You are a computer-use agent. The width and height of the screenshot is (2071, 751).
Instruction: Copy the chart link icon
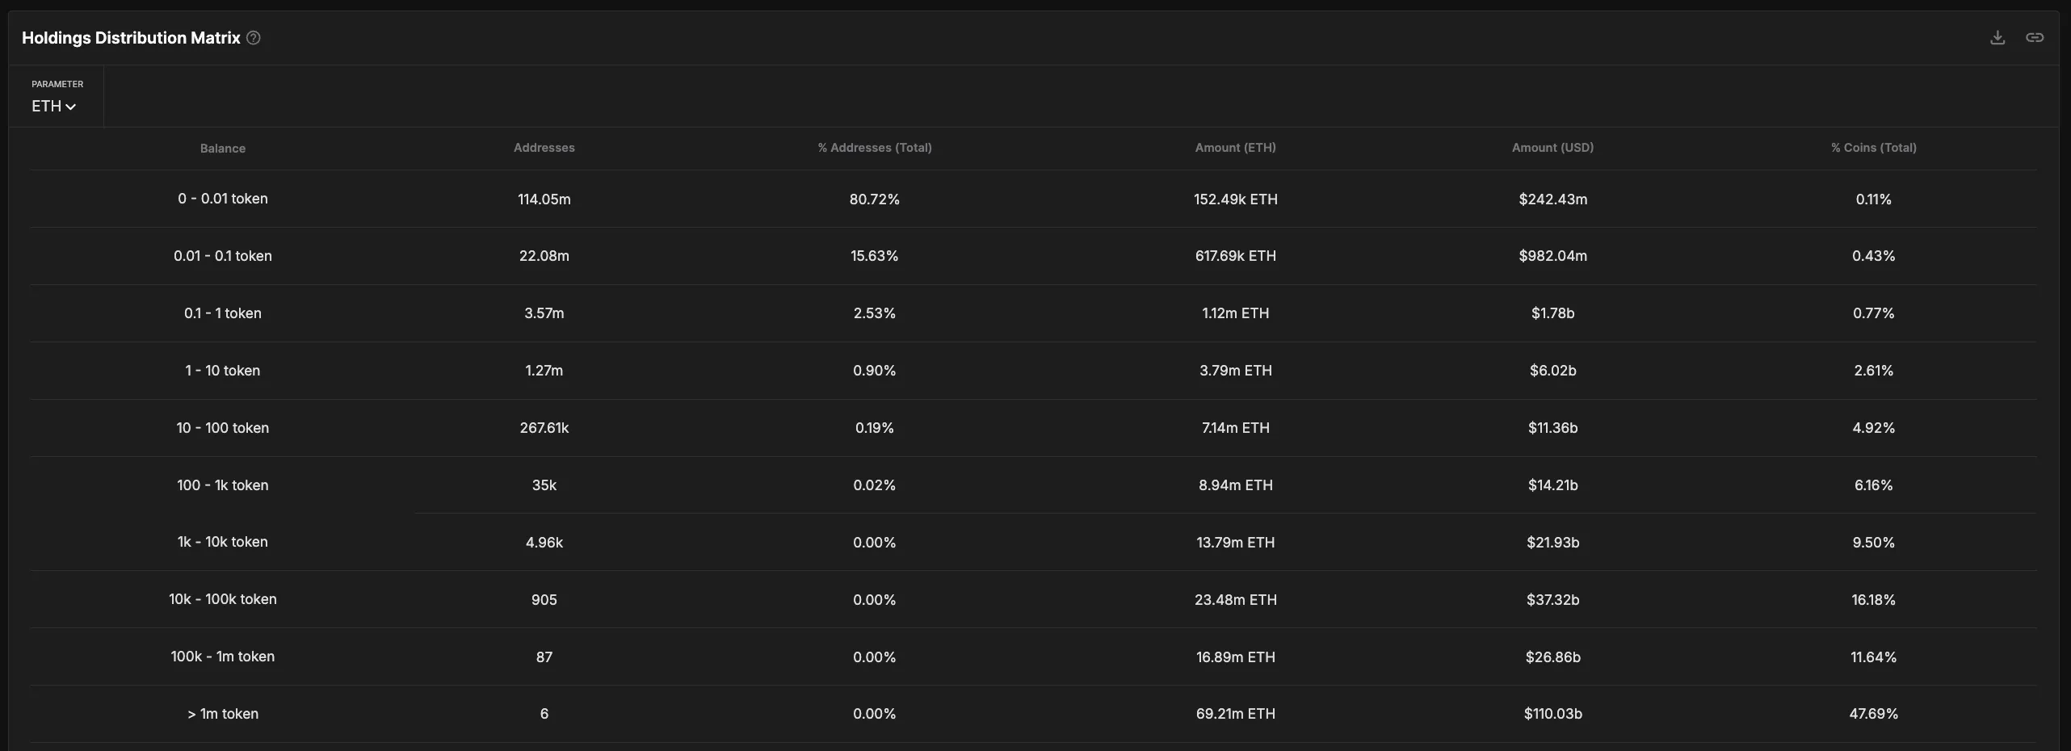pos(2035,38)
